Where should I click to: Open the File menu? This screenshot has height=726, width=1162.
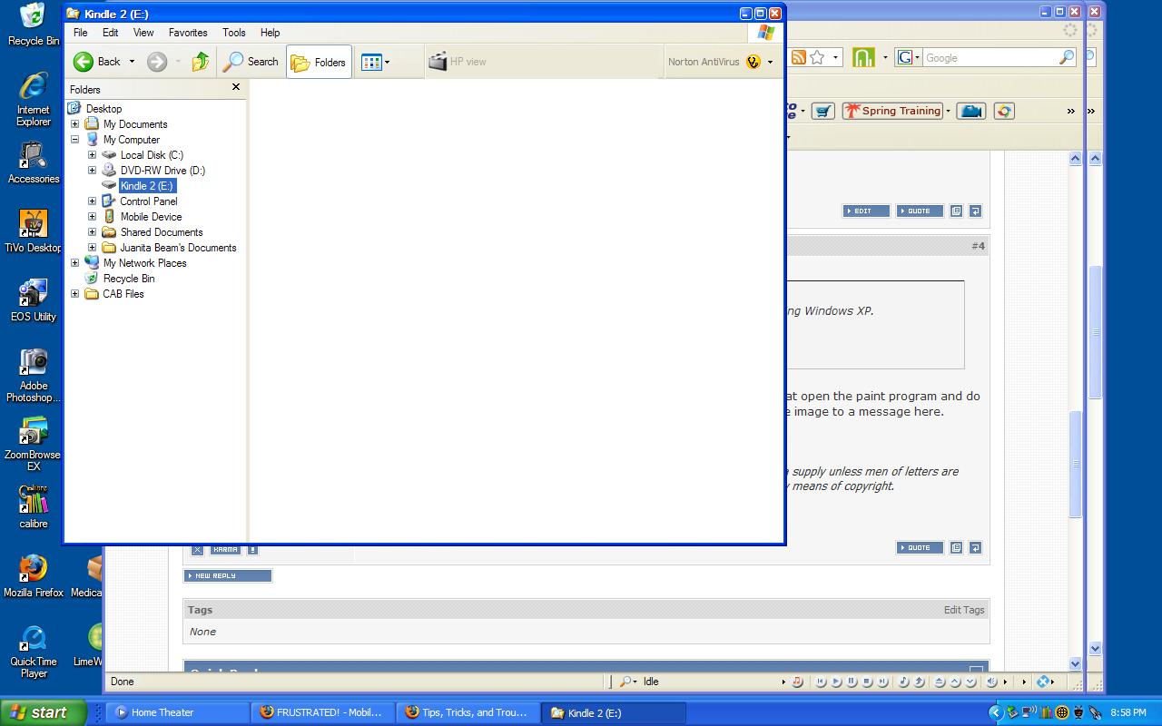click(81, 33)
